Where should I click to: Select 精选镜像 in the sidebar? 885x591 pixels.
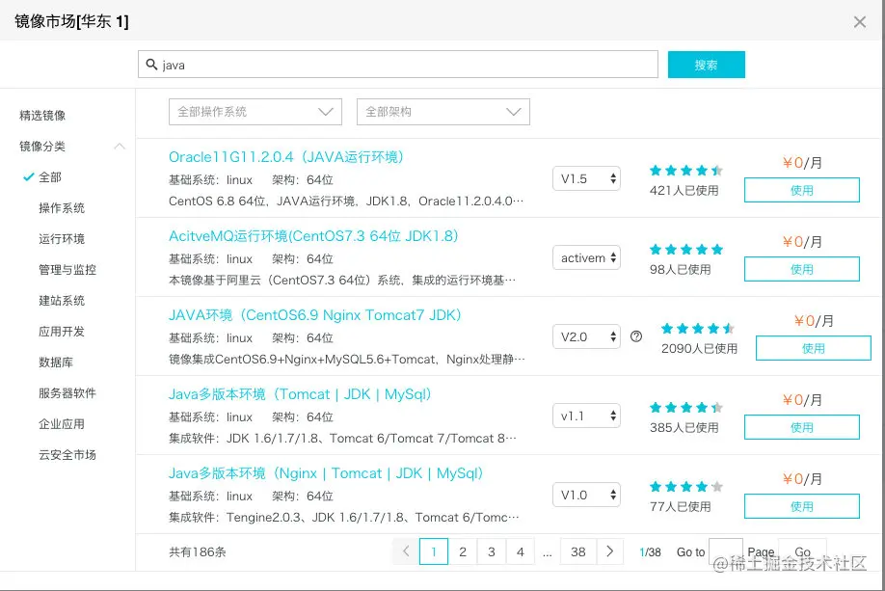42,115
